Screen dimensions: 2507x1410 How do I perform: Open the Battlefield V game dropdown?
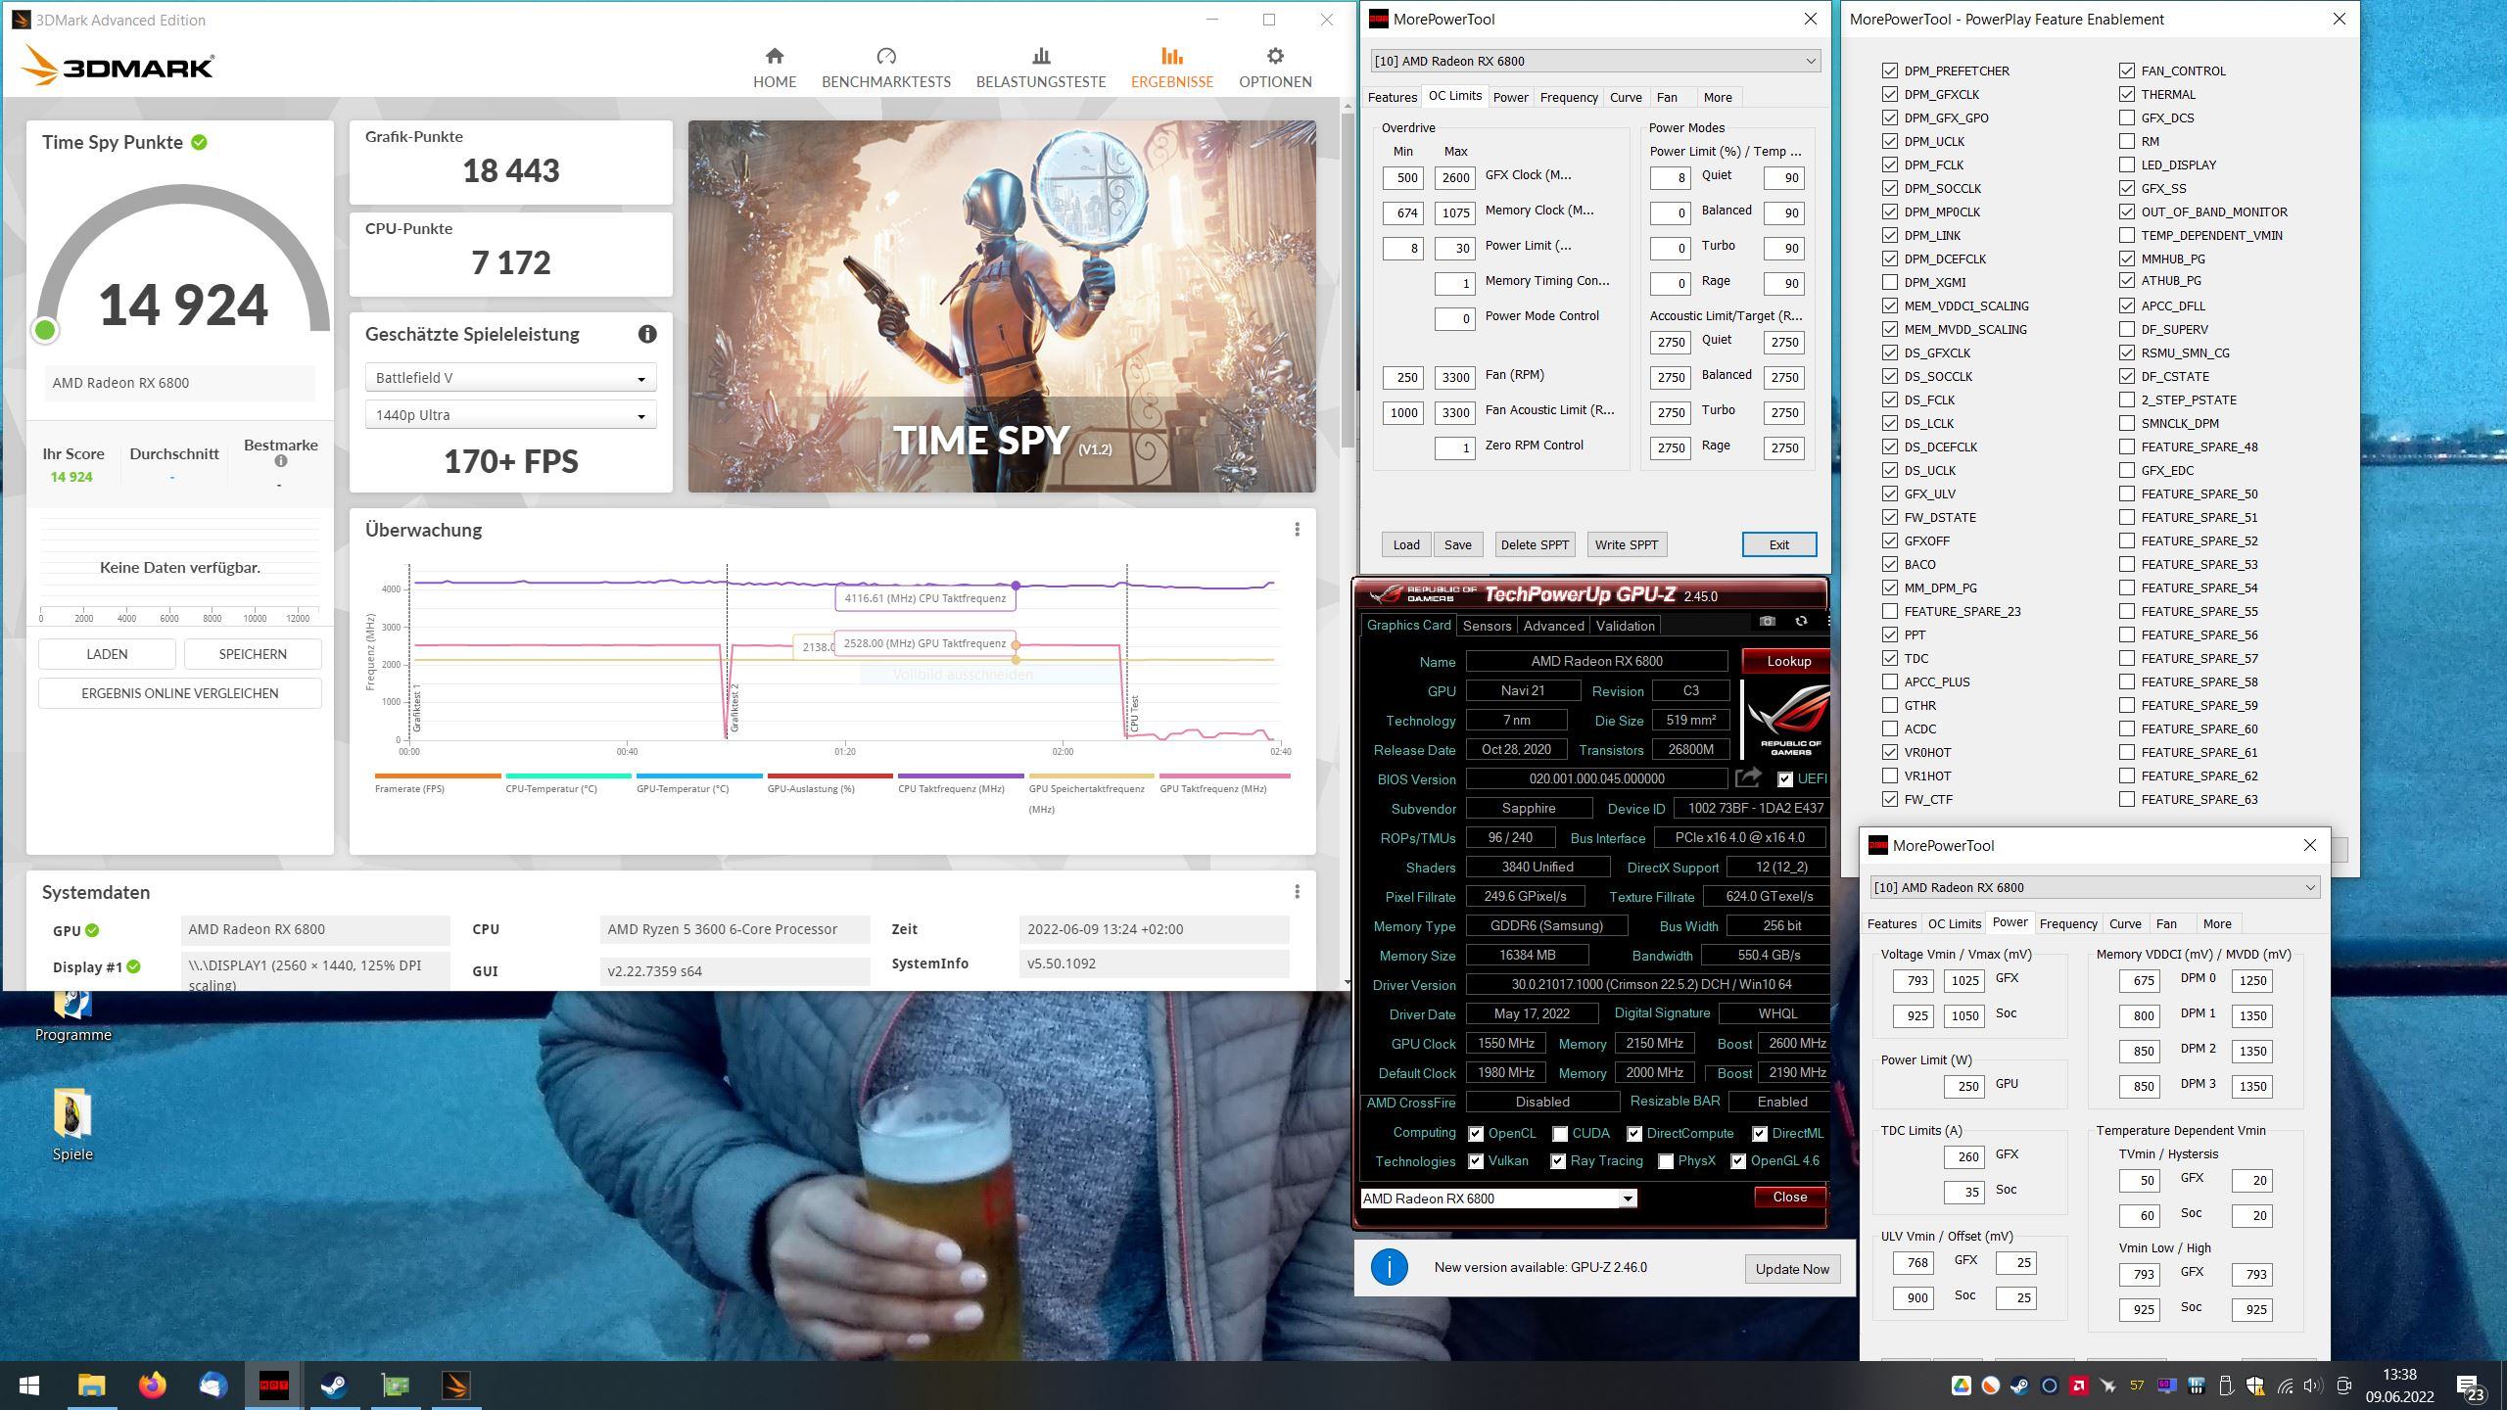510,378
